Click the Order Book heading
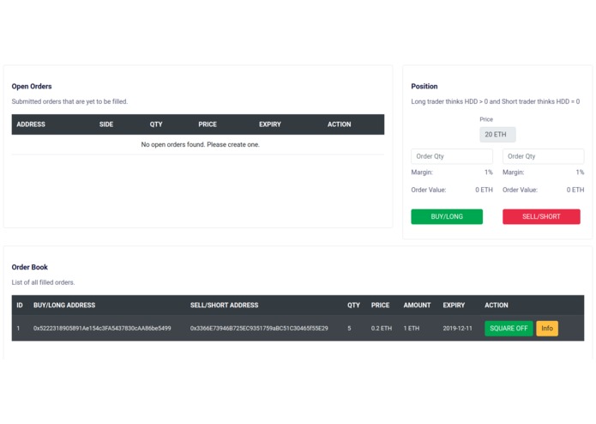 click(x=30, y=267)
